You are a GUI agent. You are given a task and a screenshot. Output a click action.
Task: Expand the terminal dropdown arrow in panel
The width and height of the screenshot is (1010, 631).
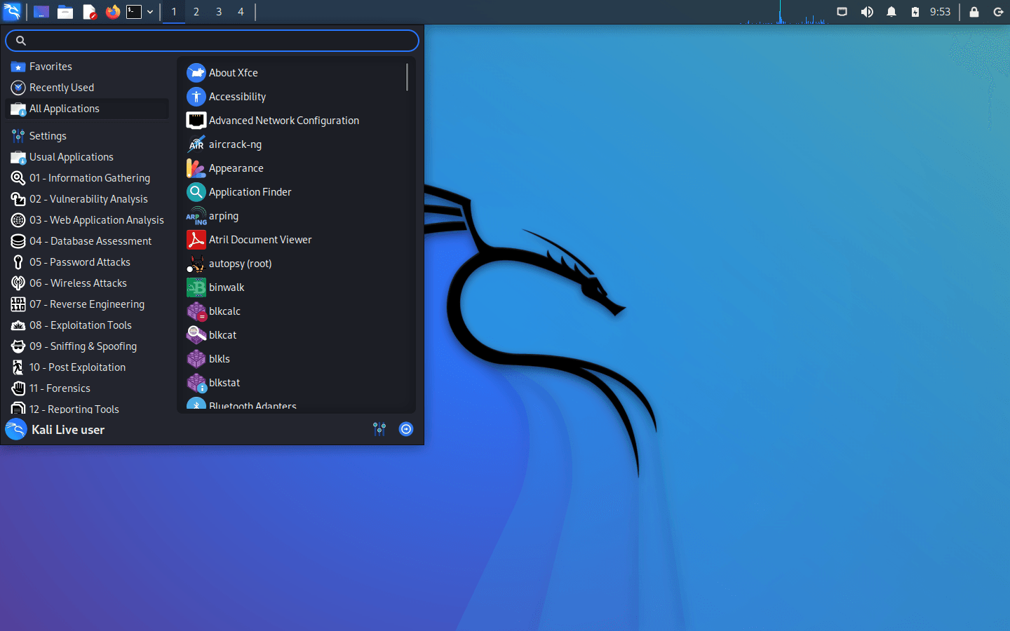click(150, 12)
